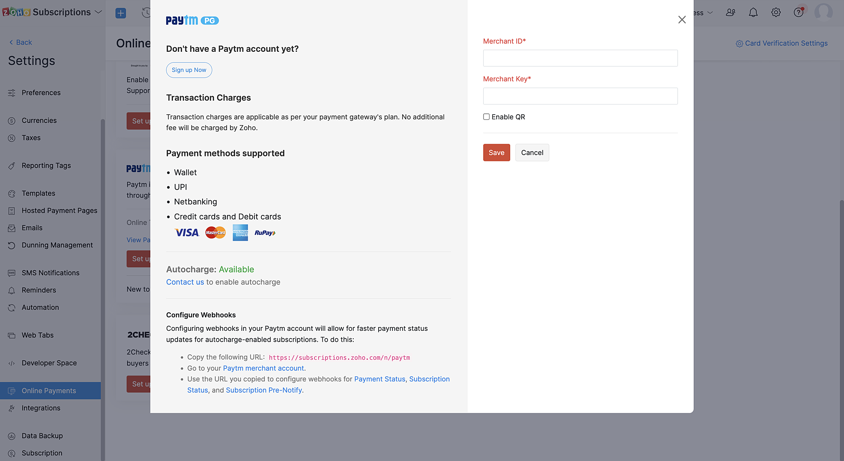Screen dimensions: 844x461
Task: Expand the organization dropdown chevron
Action: coord(710,13)
